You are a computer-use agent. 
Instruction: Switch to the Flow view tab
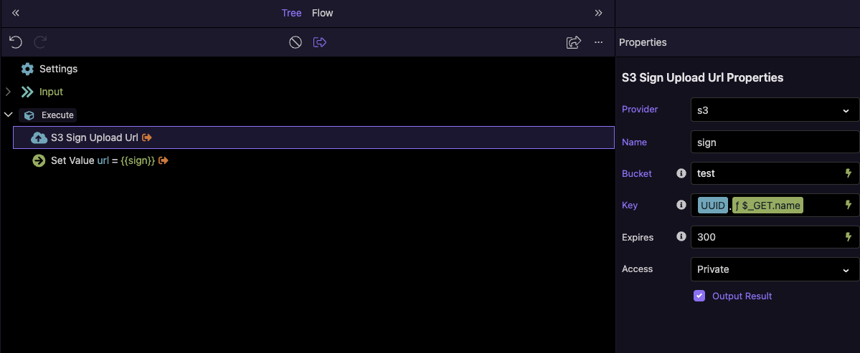point(322,13)
